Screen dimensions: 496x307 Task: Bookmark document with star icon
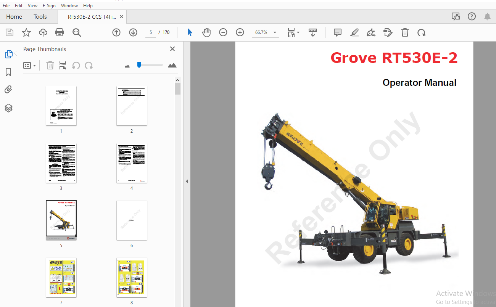click(x=26, y=32)
